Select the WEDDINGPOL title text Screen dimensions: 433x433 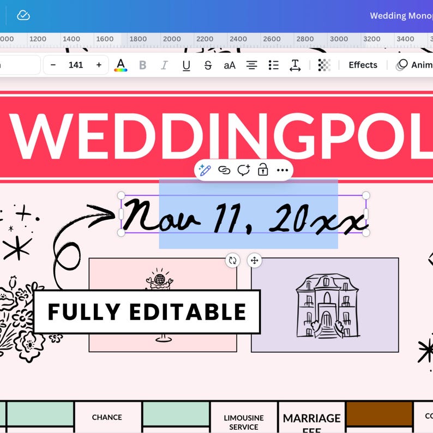221,136
